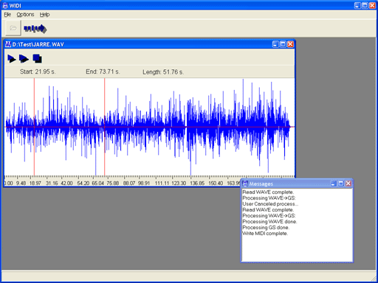This screenshot has width=378, height=283.
Task: Maximize the JARRE.WAV window
Action: pyautogui.click(x=283, y=44)
